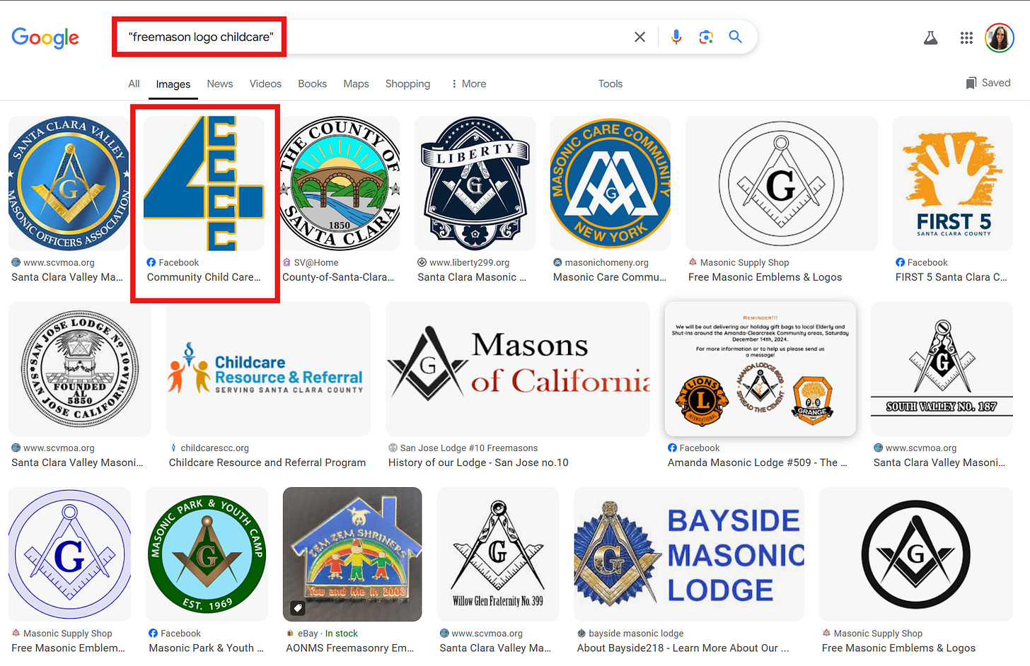Click 'San Jose Lodge #10 Freemasons' source text

469,448
